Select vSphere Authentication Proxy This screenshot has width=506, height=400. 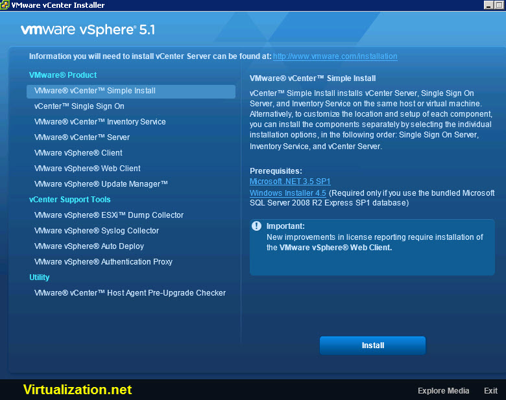[103, 262]
